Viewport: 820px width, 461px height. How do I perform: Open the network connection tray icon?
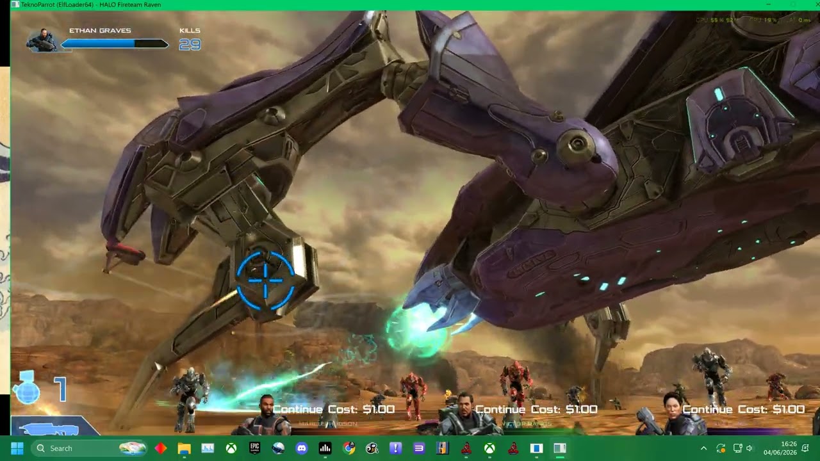(737, 448)
